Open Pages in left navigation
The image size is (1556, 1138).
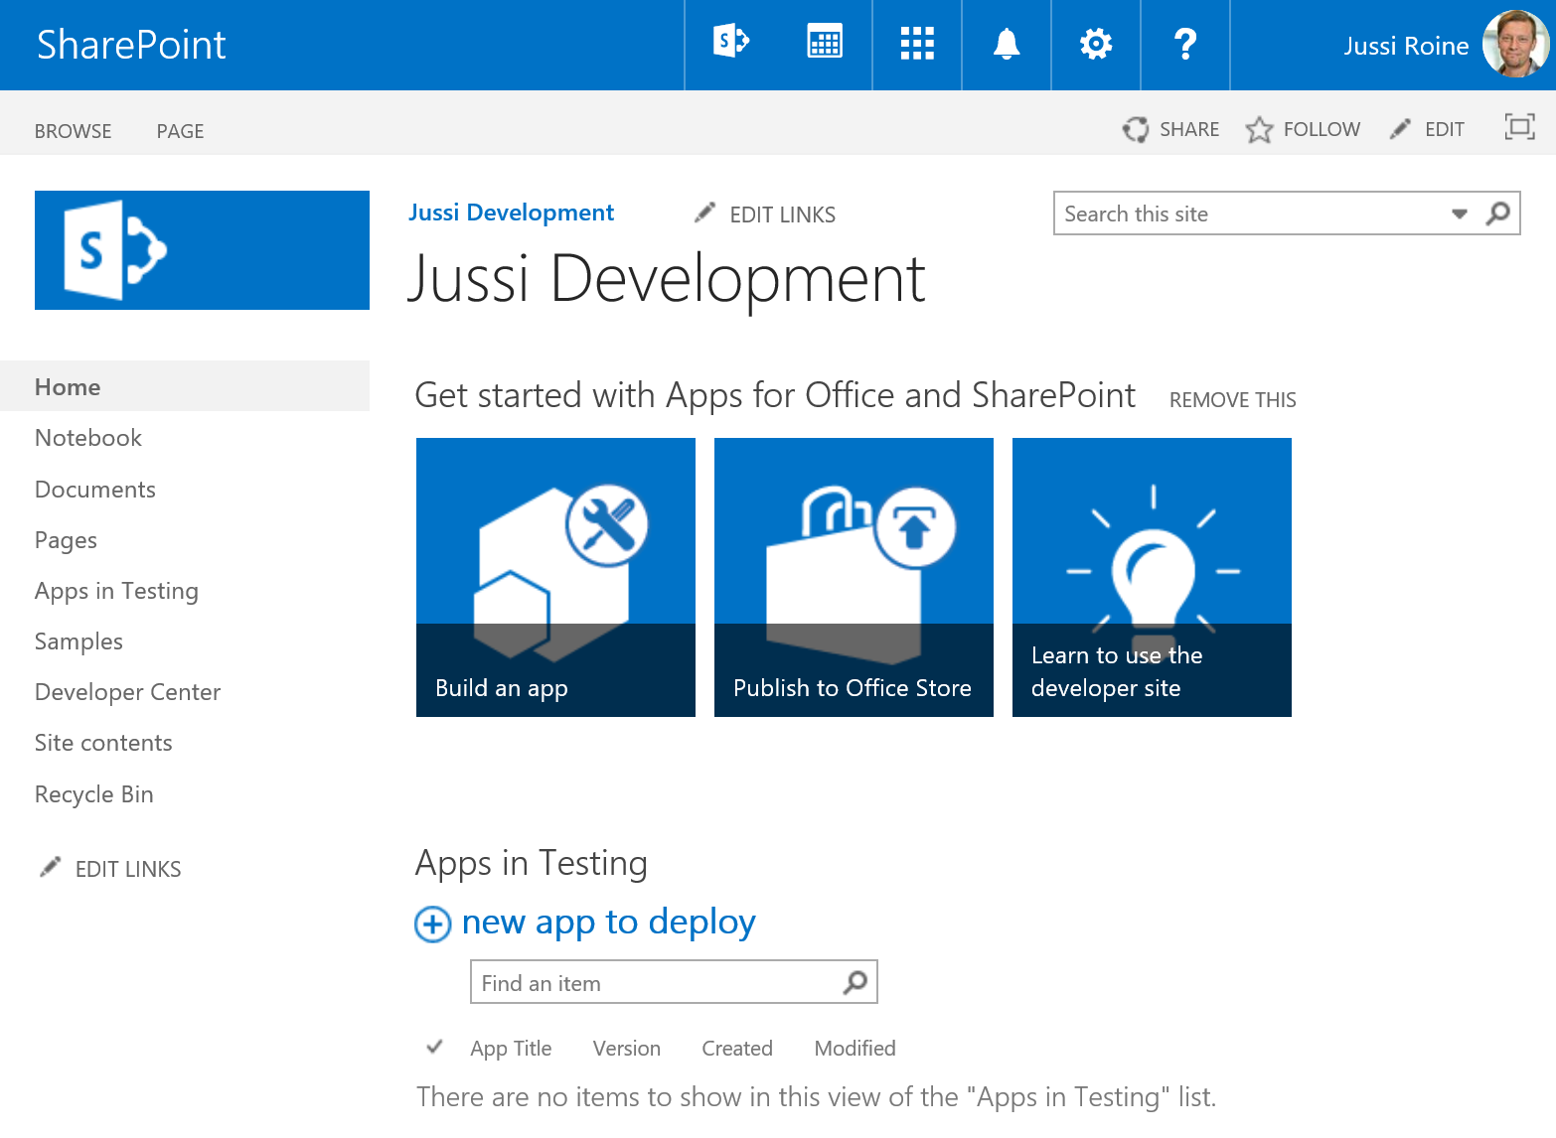click(66, 540)
